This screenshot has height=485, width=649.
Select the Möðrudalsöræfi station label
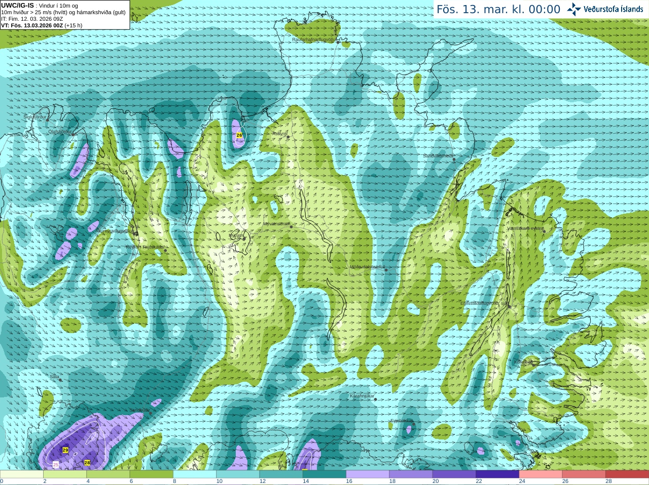coord(367,267)
